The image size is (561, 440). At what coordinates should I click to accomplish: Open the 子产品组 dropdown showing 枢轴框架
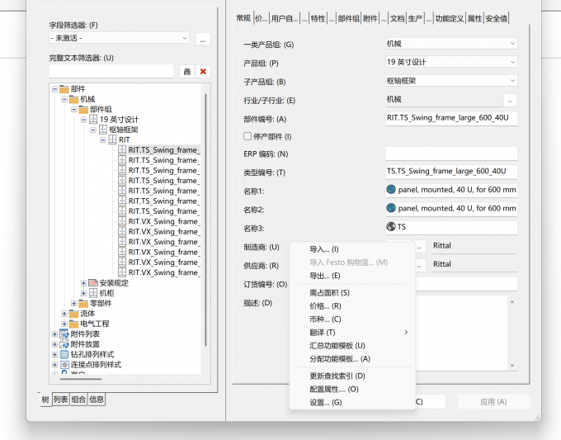451,81
